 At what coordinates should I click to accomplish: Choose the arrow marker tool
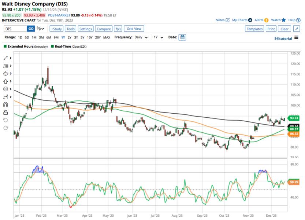(x=5, y=81)
